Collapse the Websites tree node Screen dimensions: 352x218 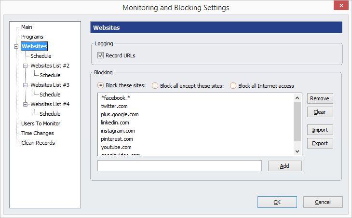[16, 46]
